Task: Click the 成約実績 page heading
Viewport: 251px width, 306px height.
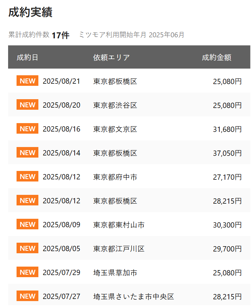Action: pyautogui.click(x=30, y=12)
